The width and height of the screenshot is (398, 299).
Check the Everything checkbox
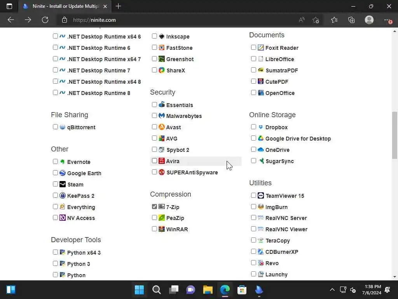tap(55, 206)
